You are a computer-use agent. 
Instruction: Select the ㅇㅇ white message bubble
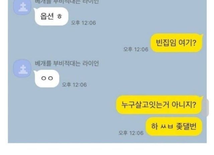pyautogui.click(x=47, y=79)
